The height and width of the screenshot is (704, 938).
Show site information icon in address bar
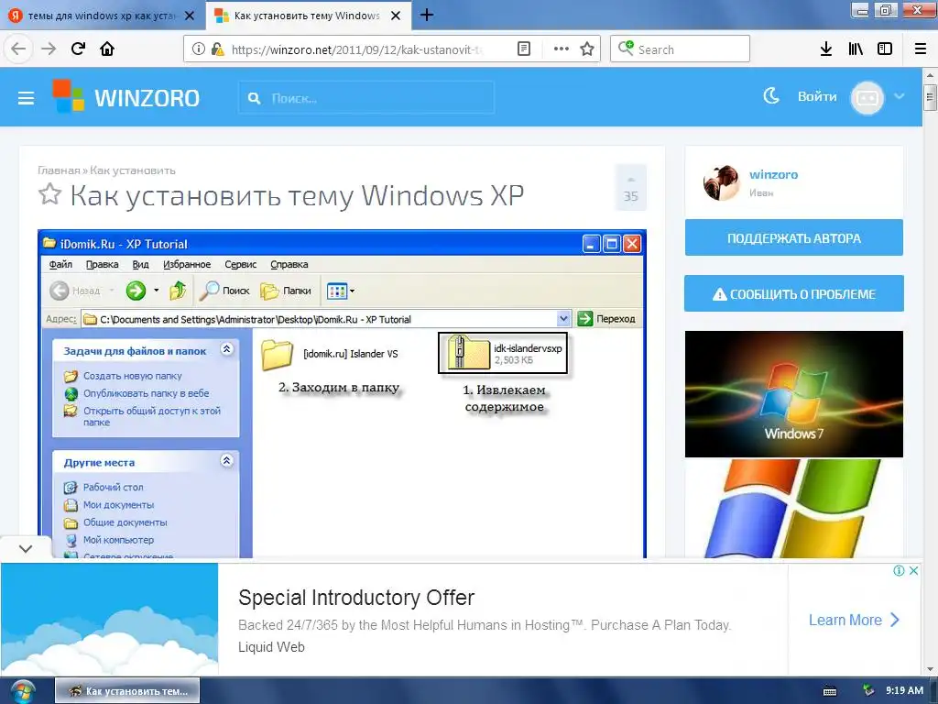pos(199,49)
